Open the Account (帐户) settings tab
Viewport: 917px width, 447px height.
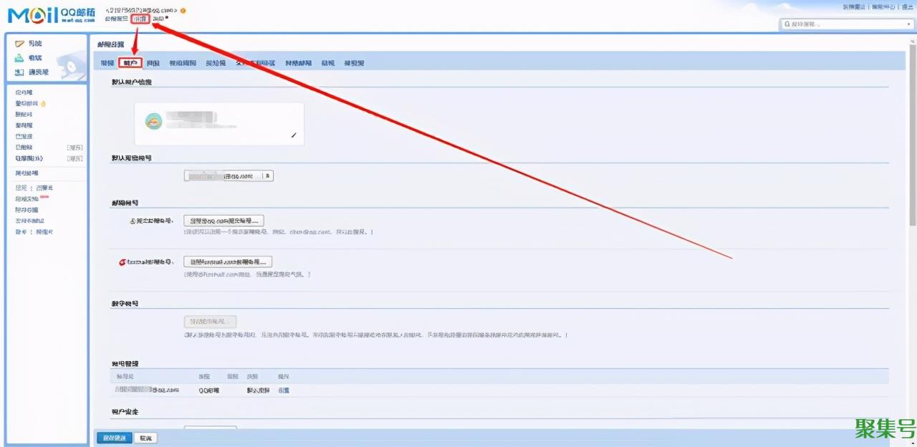pyautogui.click(x=130, y=63)
